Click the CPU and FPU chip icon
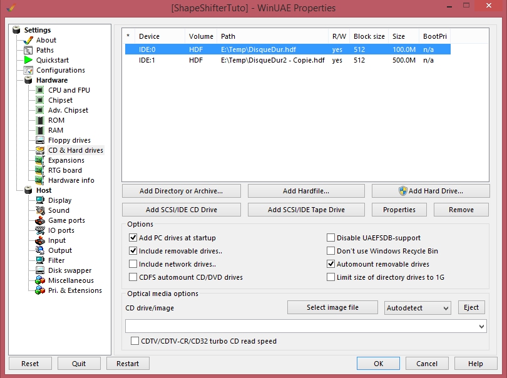507x378 pixels. pyautogui.click(x=40, y=90)
